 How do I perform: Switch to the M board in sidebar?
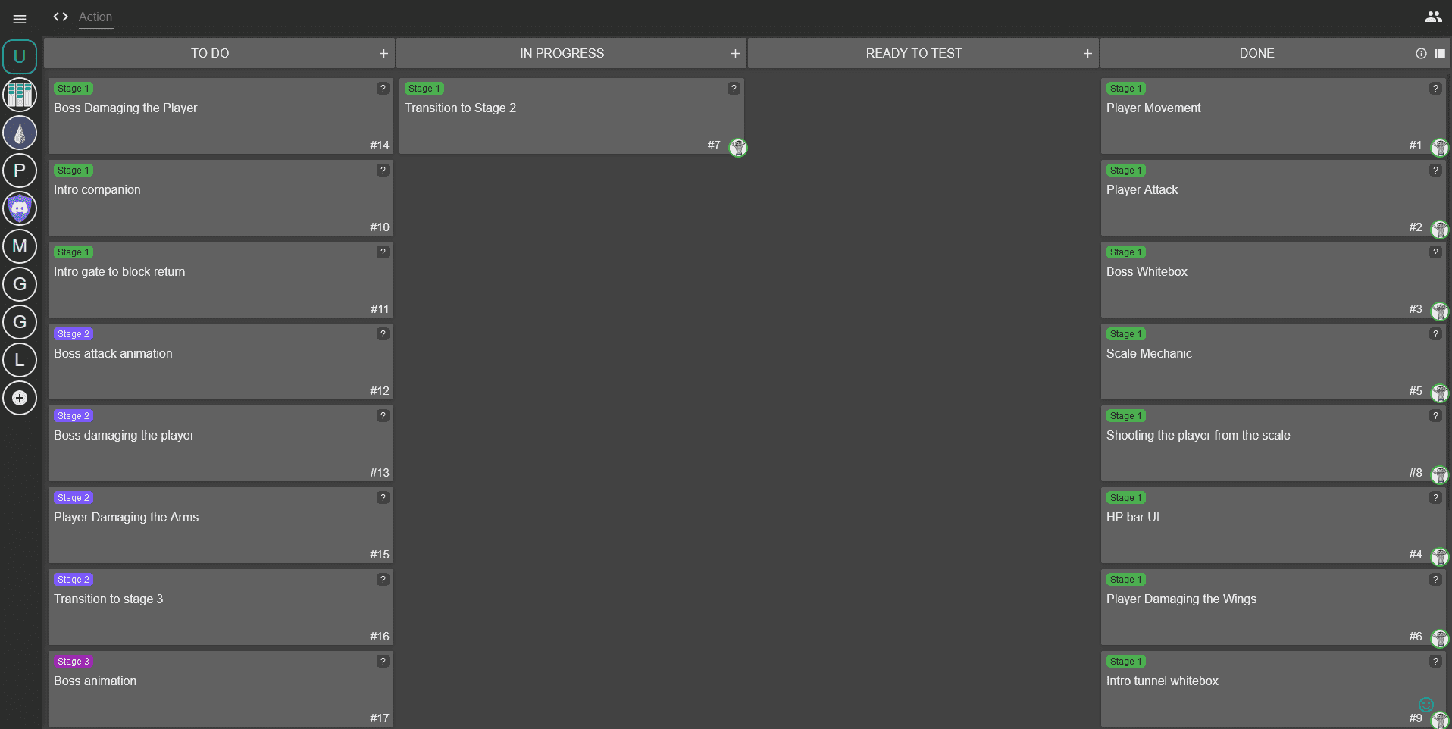[x=20, y=246]
